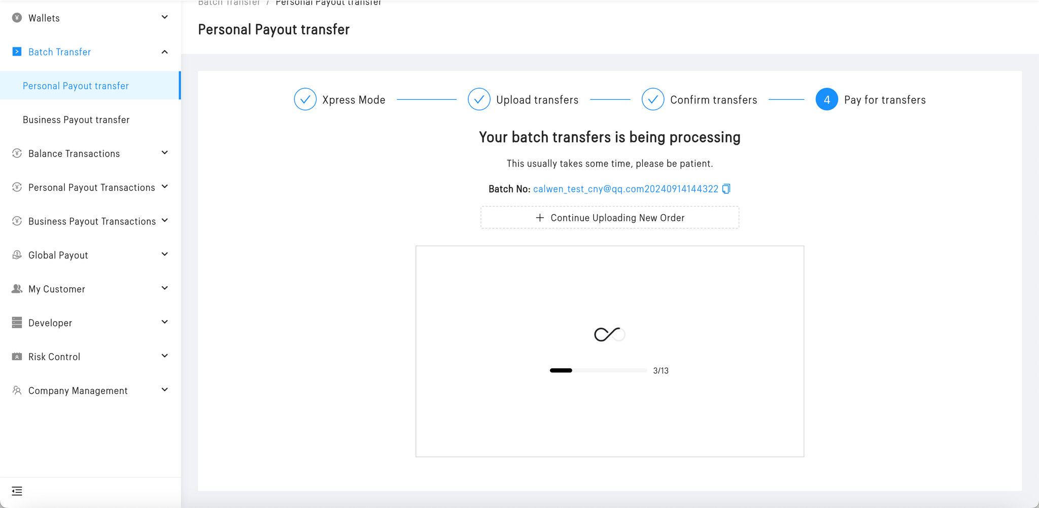Image resolution: width=1039 pixels, height=508 pixels.
Task: Open the batch number link
Action: 626,189
